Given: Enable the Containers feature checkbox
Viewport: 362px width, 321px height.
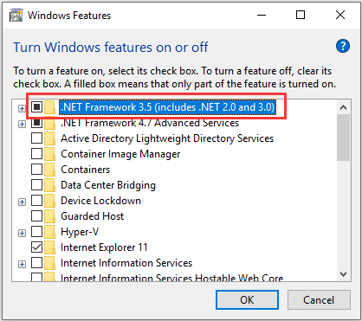Looking at the screenshot, I should 36,170.
